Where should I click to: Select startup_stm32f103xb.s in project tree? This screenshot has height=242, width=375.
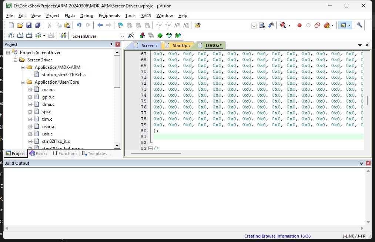point(64,75)
